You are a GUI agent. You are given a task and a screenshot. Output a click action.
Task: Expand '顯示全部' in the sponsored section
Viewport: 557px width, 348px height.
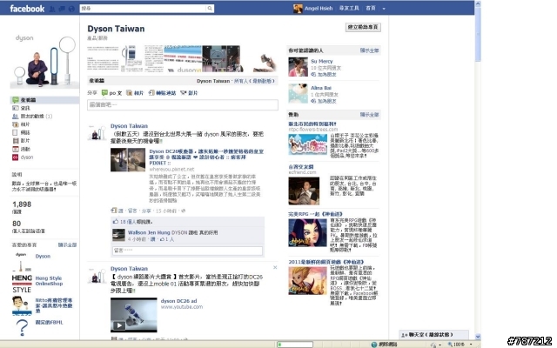(369, 114)
